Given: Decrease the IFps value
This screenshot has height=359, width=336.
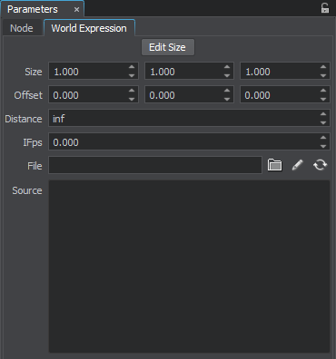Looking at the screenshot, I should click(x=323, y=146).
